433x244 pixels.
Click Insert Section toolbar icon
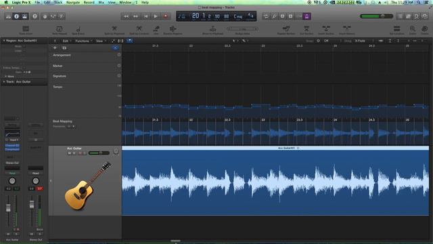[326, 30]
